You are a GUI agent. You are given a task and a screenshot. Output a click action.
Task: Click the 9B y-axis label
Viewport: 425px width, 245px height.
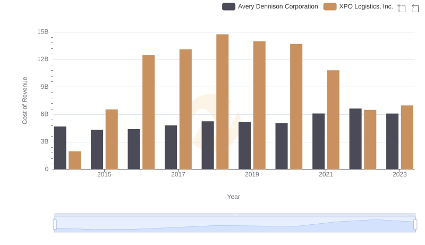[45, 87]
